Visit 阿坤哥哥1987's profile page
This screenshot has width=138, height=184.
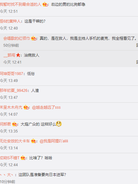11,74
